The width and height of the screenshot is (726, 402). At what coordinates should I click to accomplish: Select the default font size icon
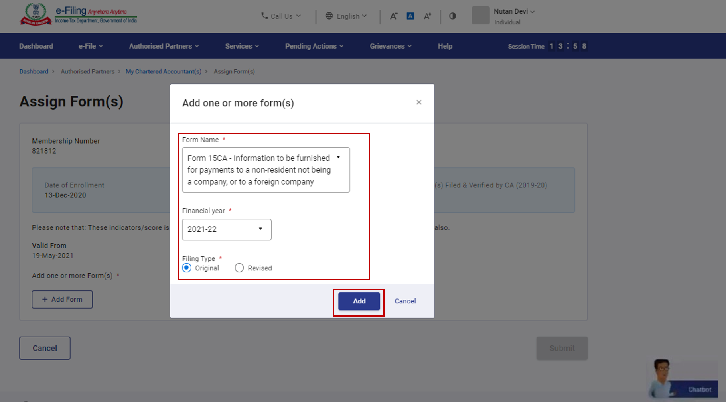coord(410,16)
